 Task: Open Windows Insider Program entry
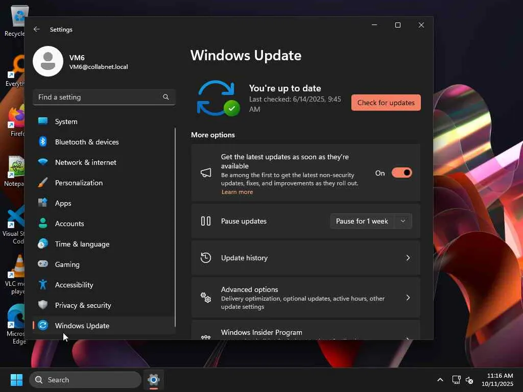pyautogui.click(x=305, y=331)
